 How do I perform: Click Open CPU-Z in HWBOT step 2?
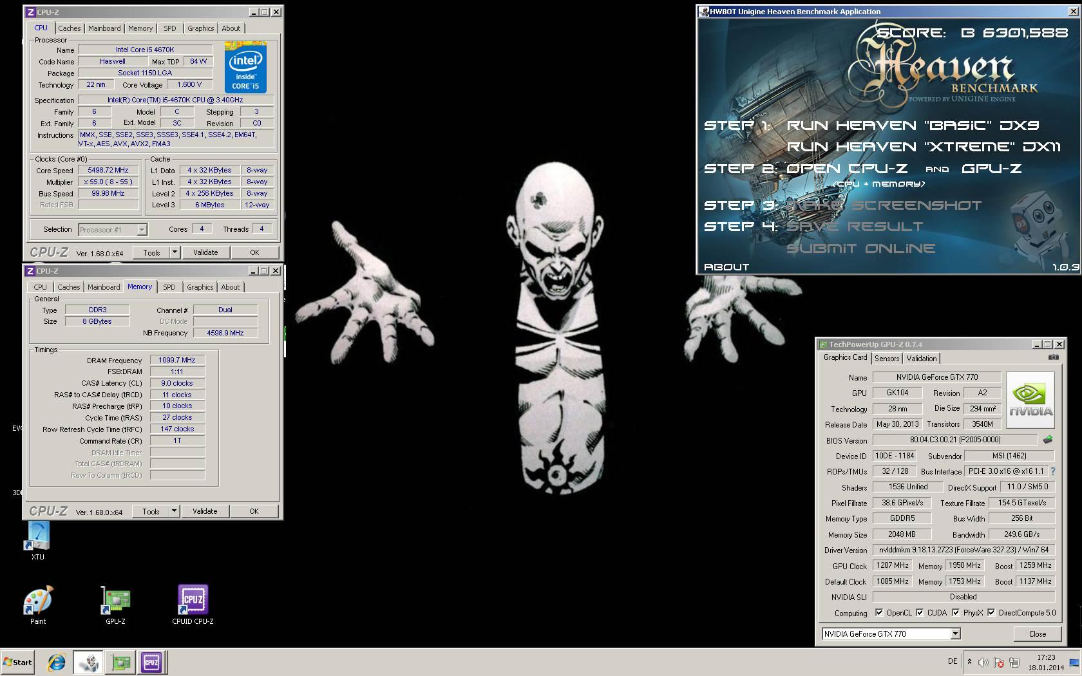pos(847,169)
